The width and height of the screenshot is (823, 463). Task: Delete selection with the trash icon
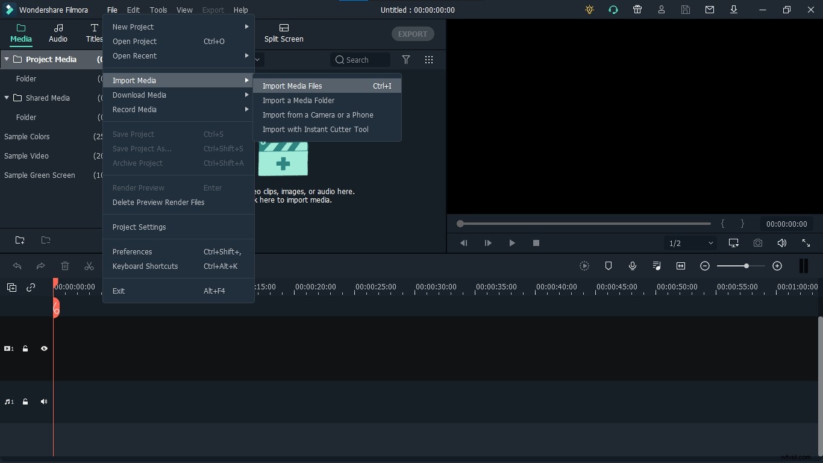[64, 266]
